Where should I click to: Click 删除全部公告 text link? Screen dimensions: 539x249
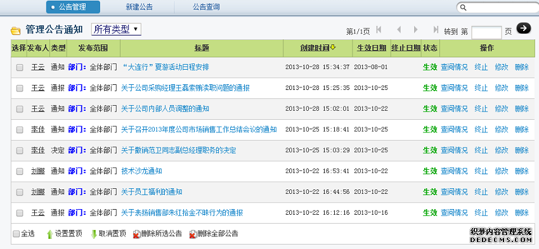218,234
